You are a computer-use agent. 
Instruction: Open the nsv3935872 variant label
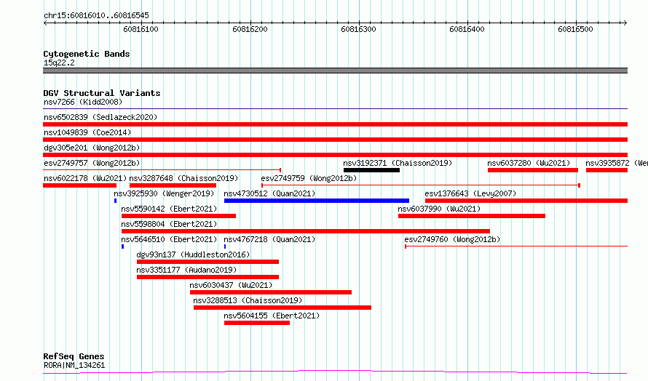click(x=616, y=163)
